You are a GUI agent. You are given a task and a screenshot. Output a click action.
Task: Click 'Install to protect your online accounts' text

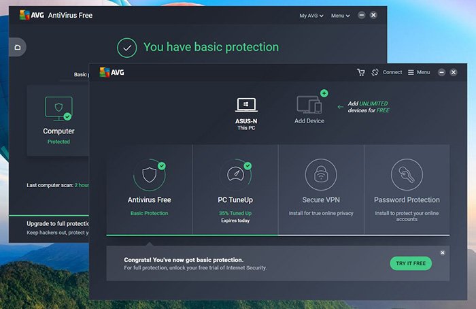407,216
